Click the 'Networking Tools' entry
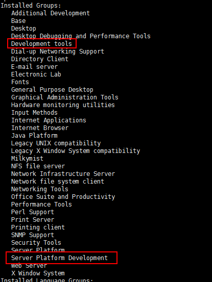The width and height of the screenshot is (212, 282). tap(40, 189)
